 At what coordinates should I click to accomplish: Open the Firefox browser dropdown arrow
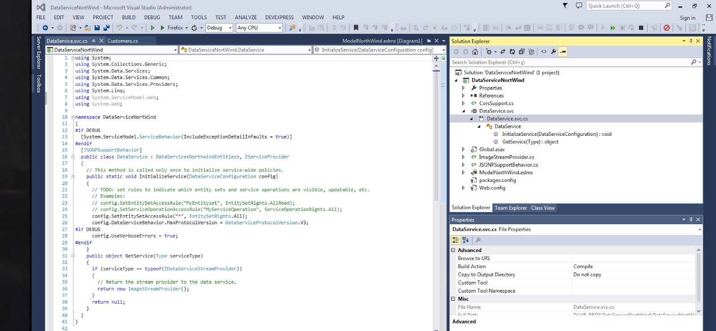point(187,28)
